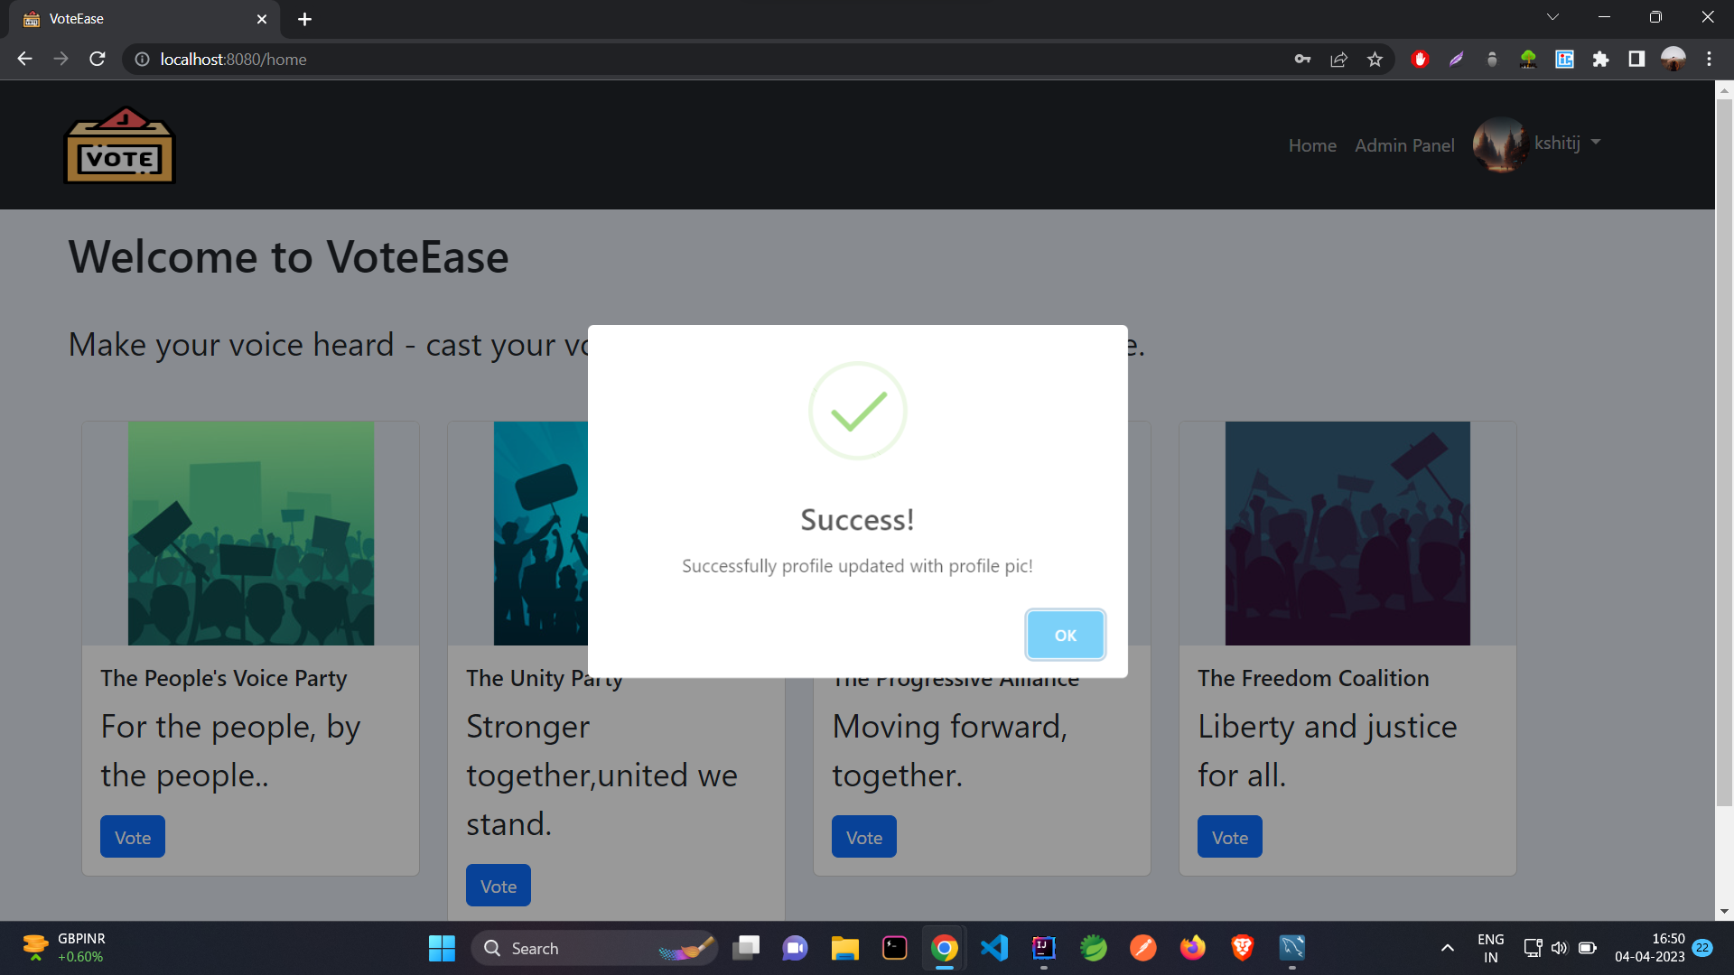1734x975 pixels.
Task: Click the kshitij profile avatar picture
Action: tap(1500, 144)
